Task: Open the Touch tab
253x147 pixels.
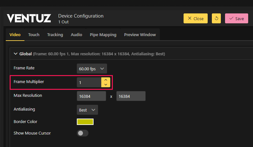Action: 34,35
